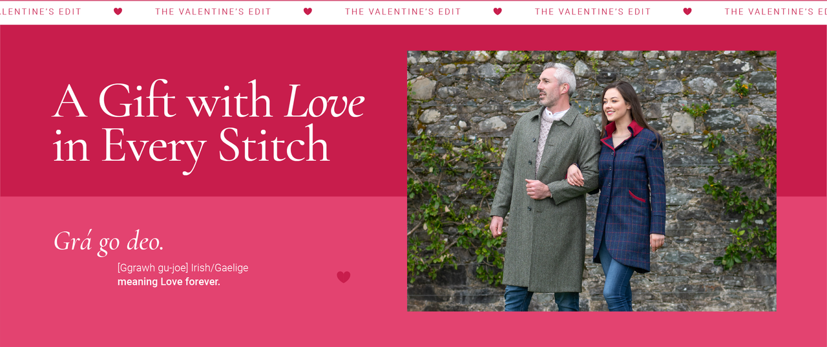
Task: Click the third heart icon in the Valentine's ticker
Action: click(x=497, y=12)
